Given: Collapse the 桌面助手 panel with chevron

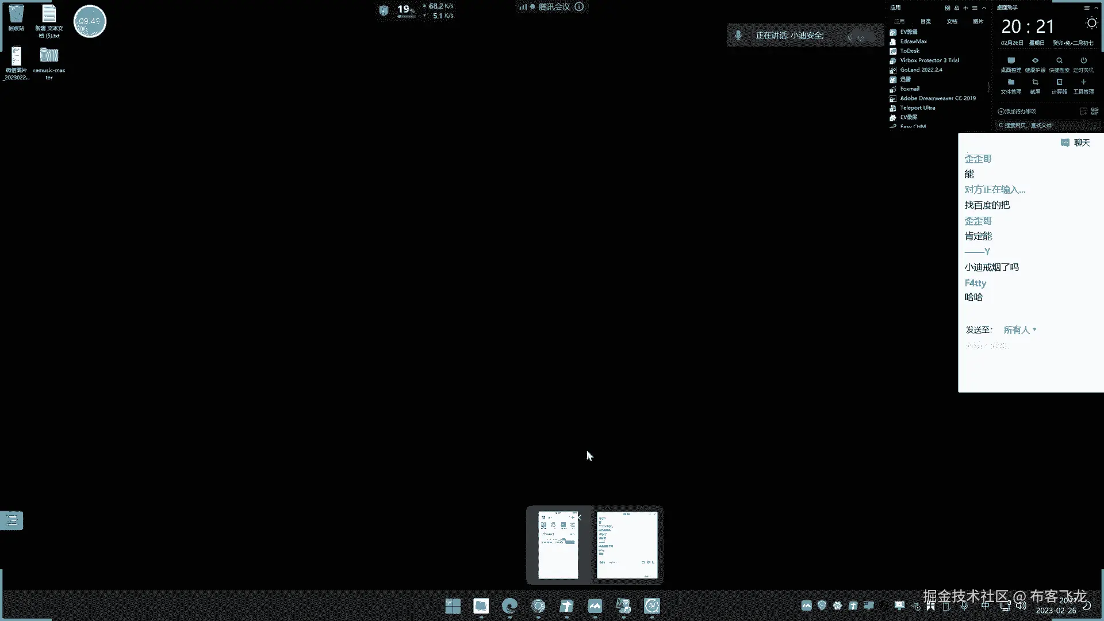Looking at the screenshot, I should click(1097, 8).
